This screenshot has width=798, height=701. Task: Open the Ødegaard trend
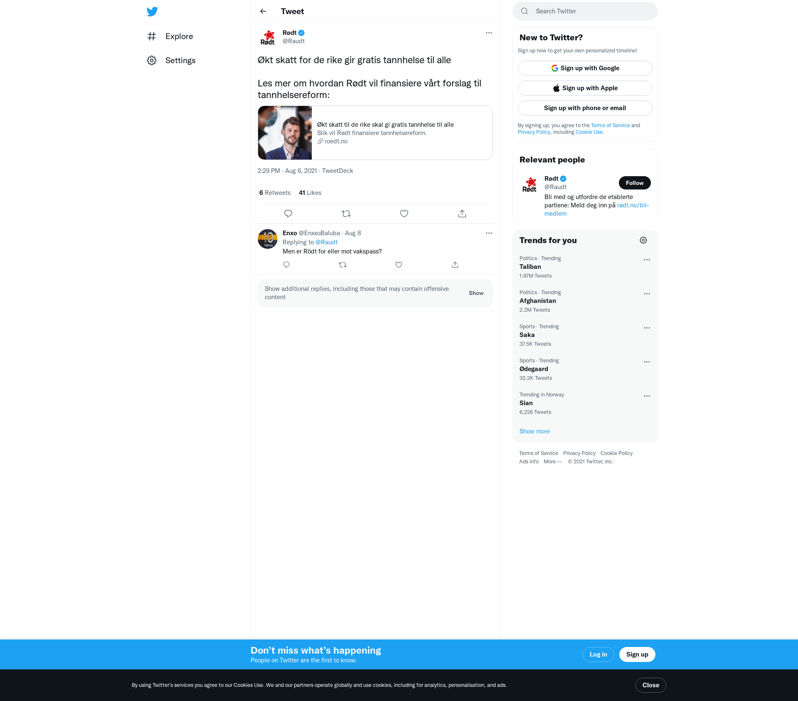coord(585,369)
